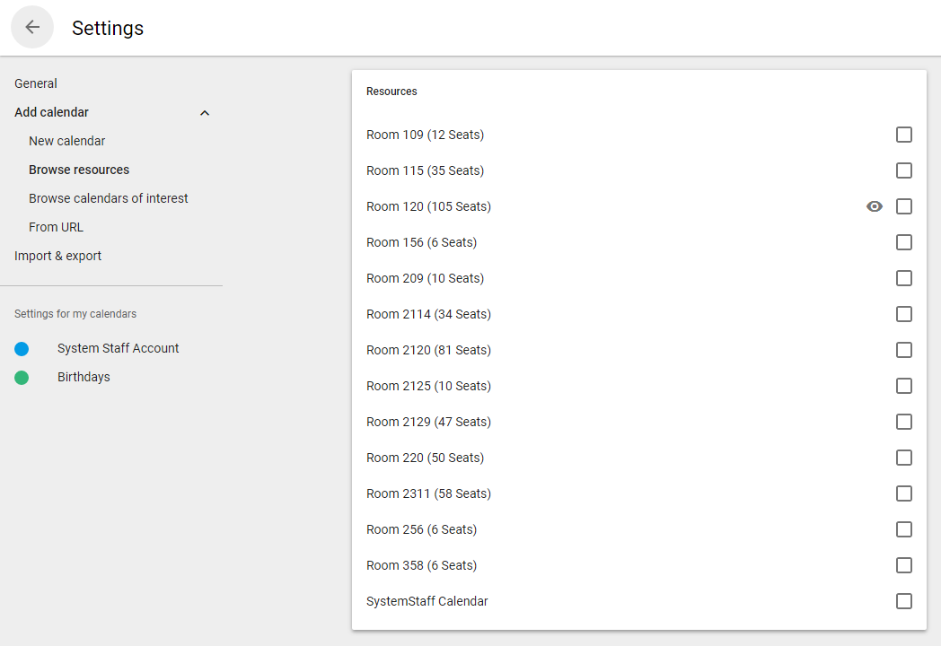
Task: Tick the Room 115 (35 Seats) checkbox
Action: click(904, 170)
